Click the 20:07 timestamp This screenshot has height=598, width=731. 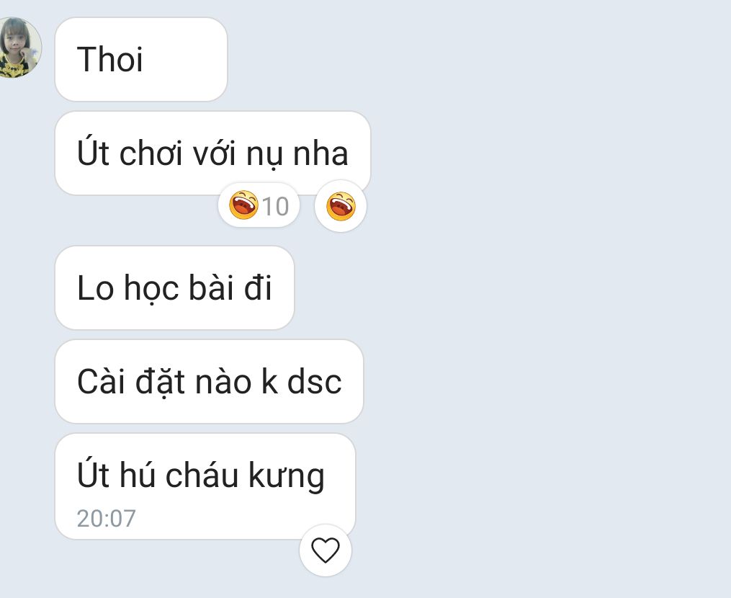[x=107, y=518]
